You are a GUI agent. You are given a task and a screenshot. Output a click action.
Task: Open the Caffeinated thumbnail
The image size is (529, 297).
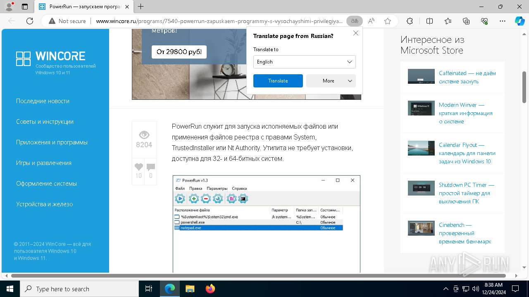(x=421, y=76)
